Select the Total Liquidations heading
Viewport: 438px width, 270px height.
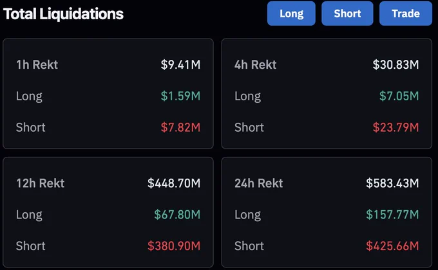63,14
